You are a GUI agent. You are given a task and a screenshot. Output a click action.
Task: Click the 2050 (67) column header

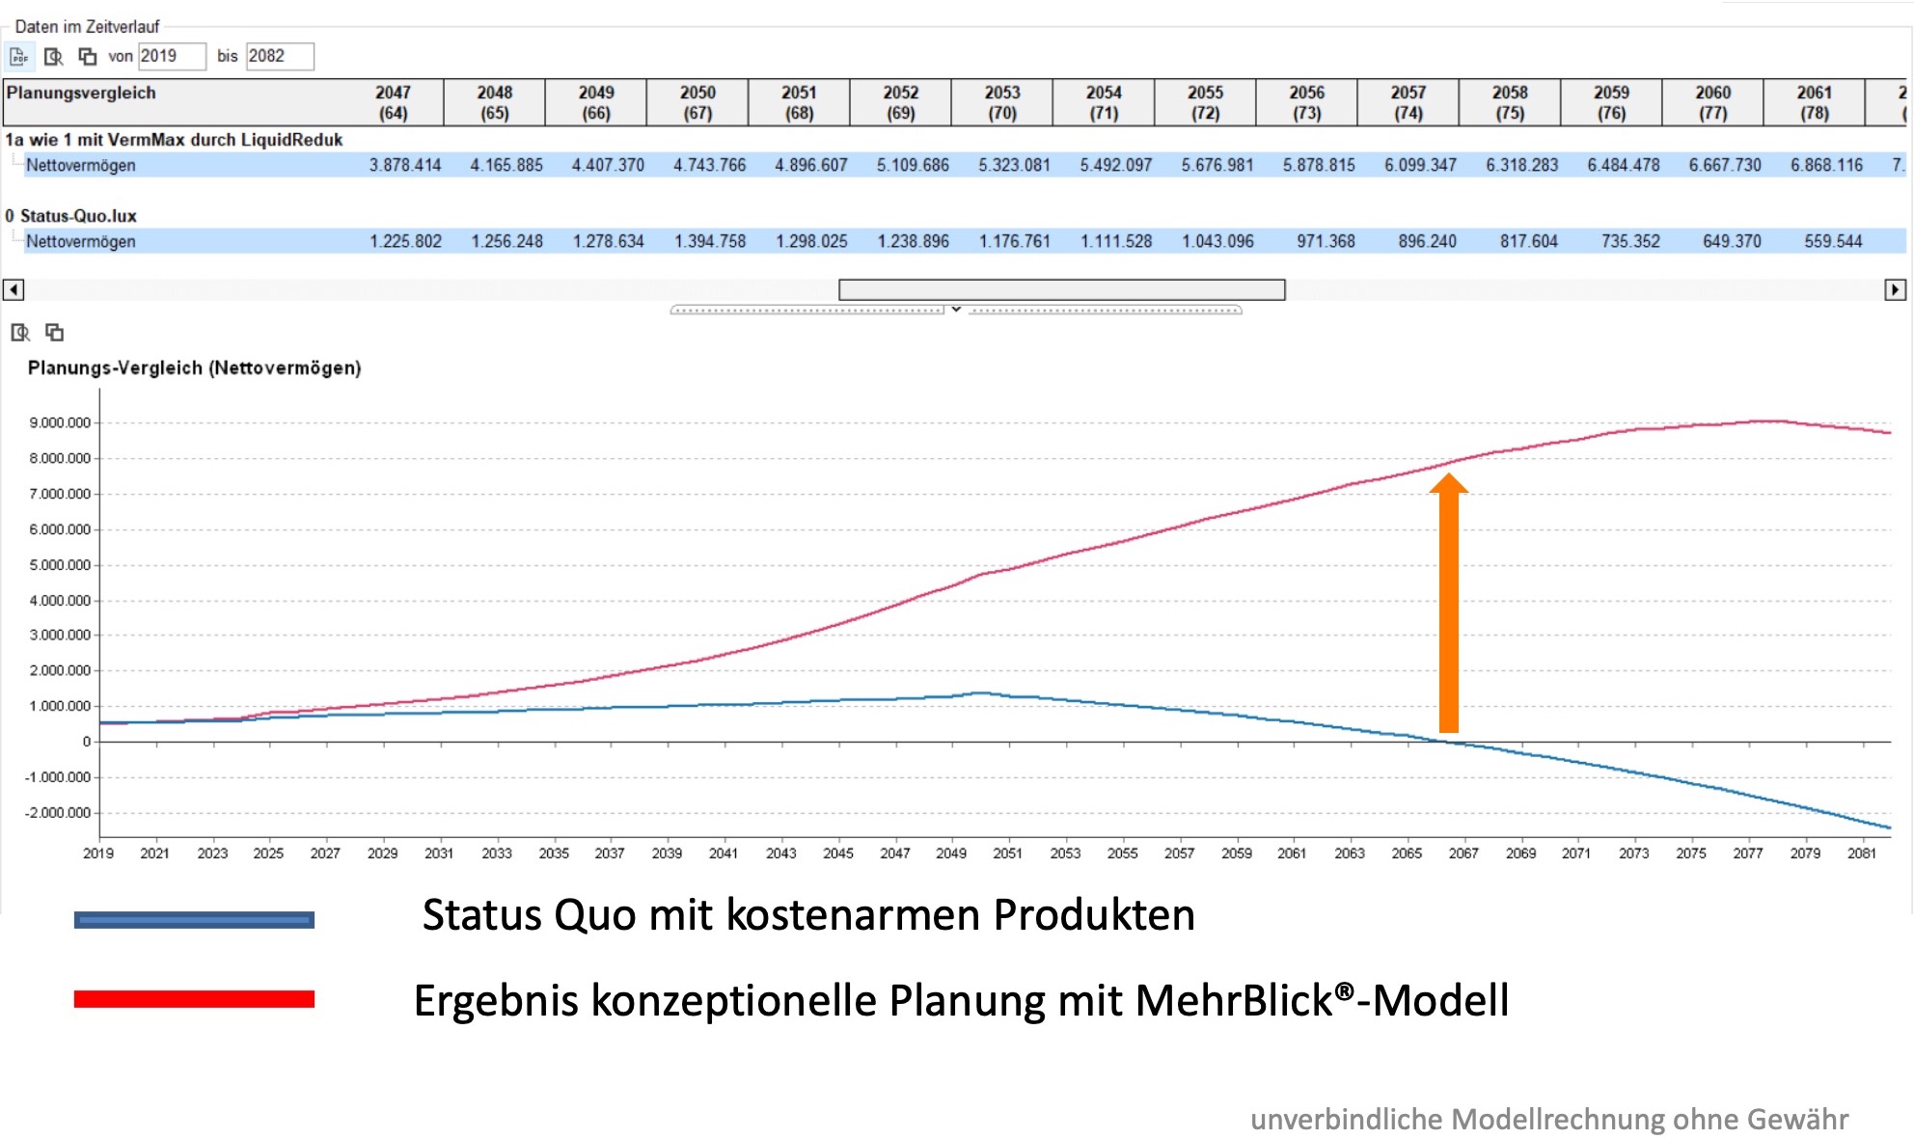click(x=697, y=102)
